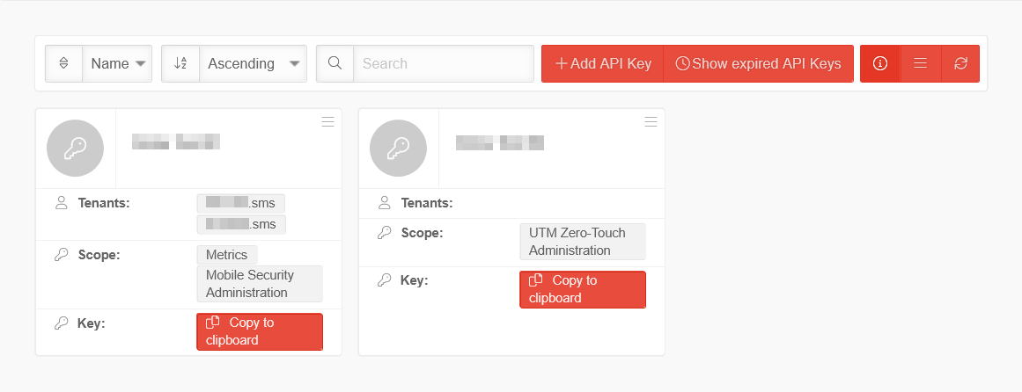
Task: Click the search magnifier icon
Action: click(335, 63)
